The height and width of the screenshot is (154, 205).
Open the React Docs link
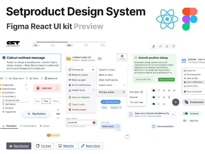[91, 146]
